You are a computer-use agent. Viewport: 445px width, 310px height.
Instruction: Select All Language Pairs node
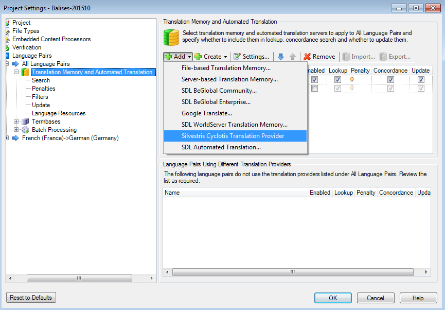click(x=46, y=64)
